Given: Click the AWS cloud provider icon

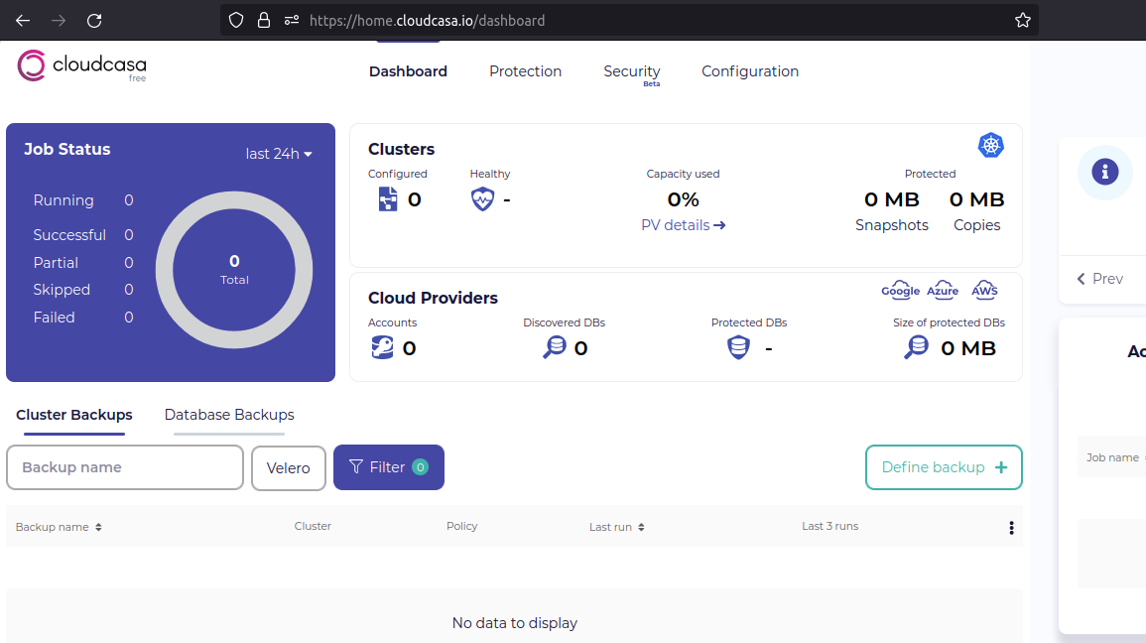Looking at the screenshot, I should (984, 290).
